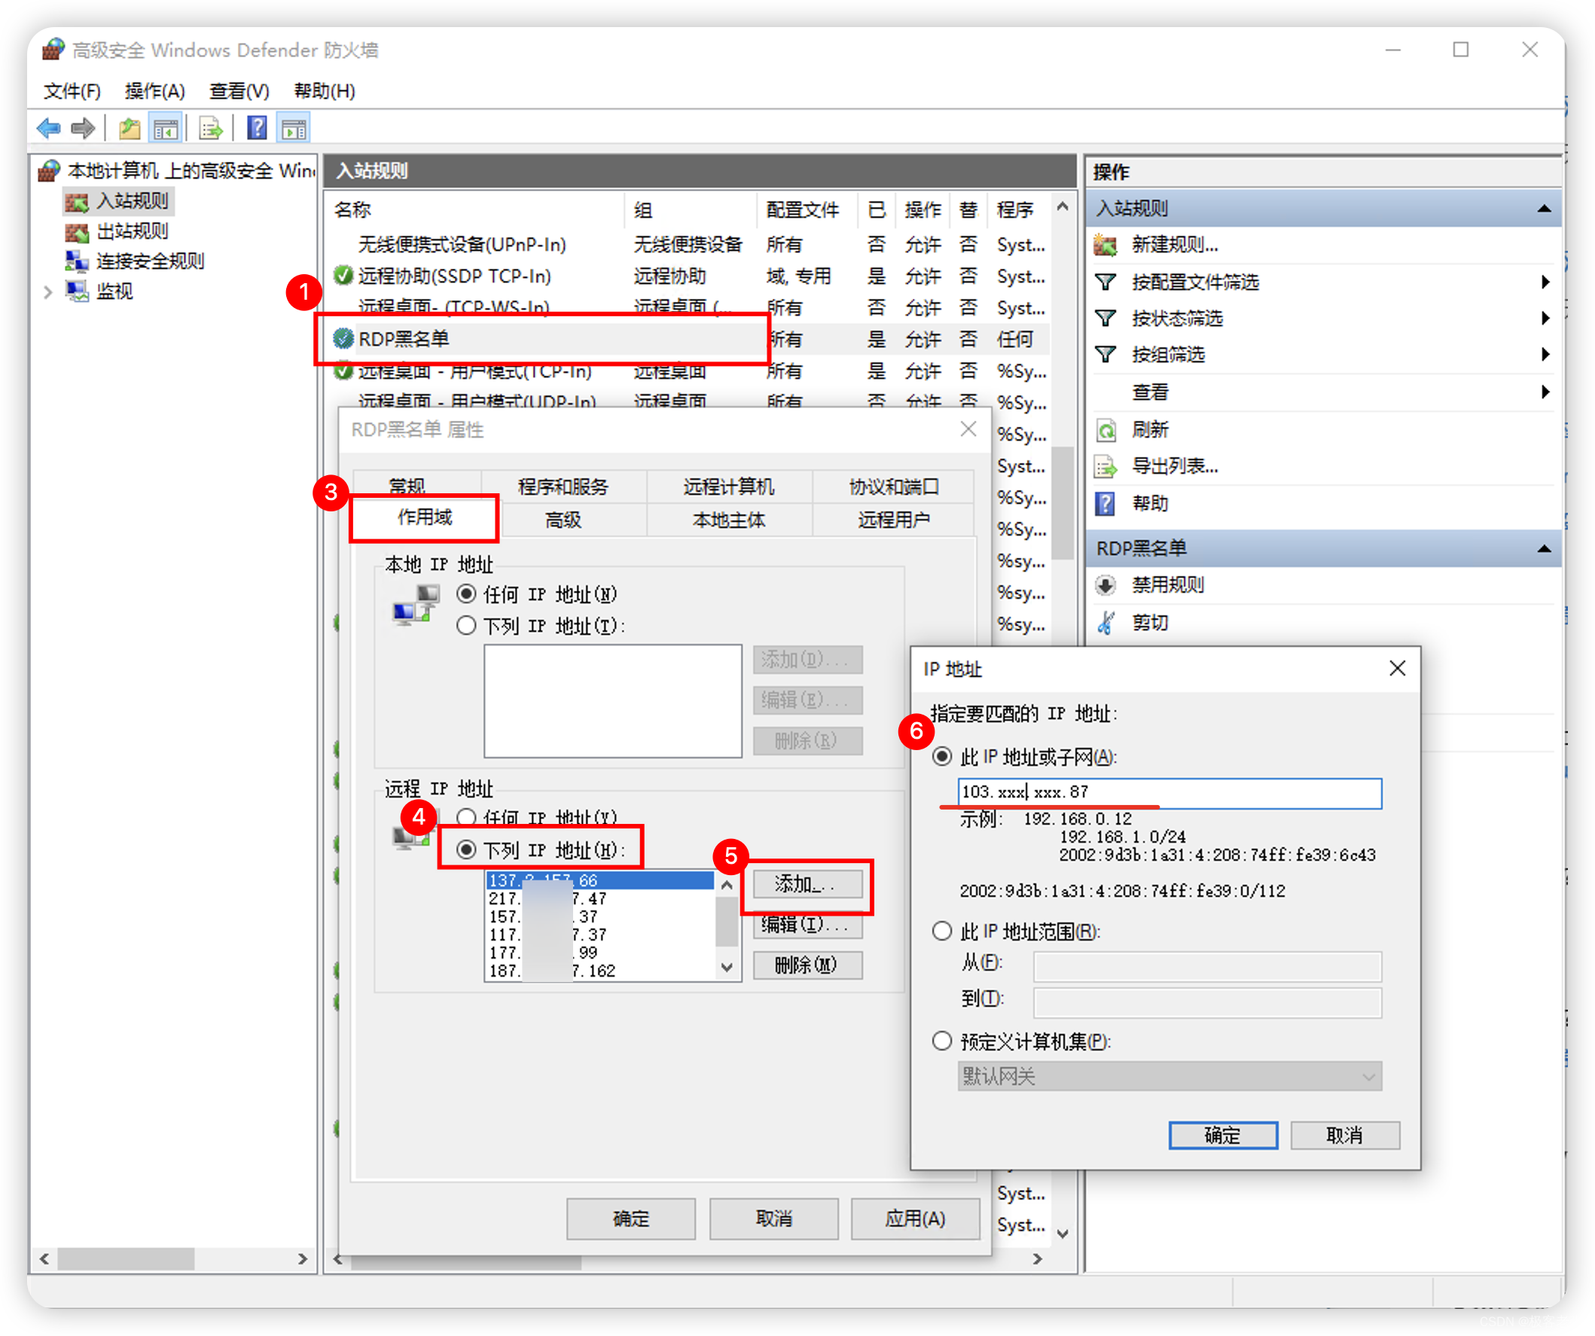
Task: Click the Export list (导出列表) icon
Action: (x=1106, y=466)
